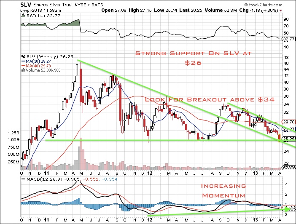This screenshot has height=224, width=296.
Task: Click the -0.551 MACD signal value
Action: click(x=91, y=179)
